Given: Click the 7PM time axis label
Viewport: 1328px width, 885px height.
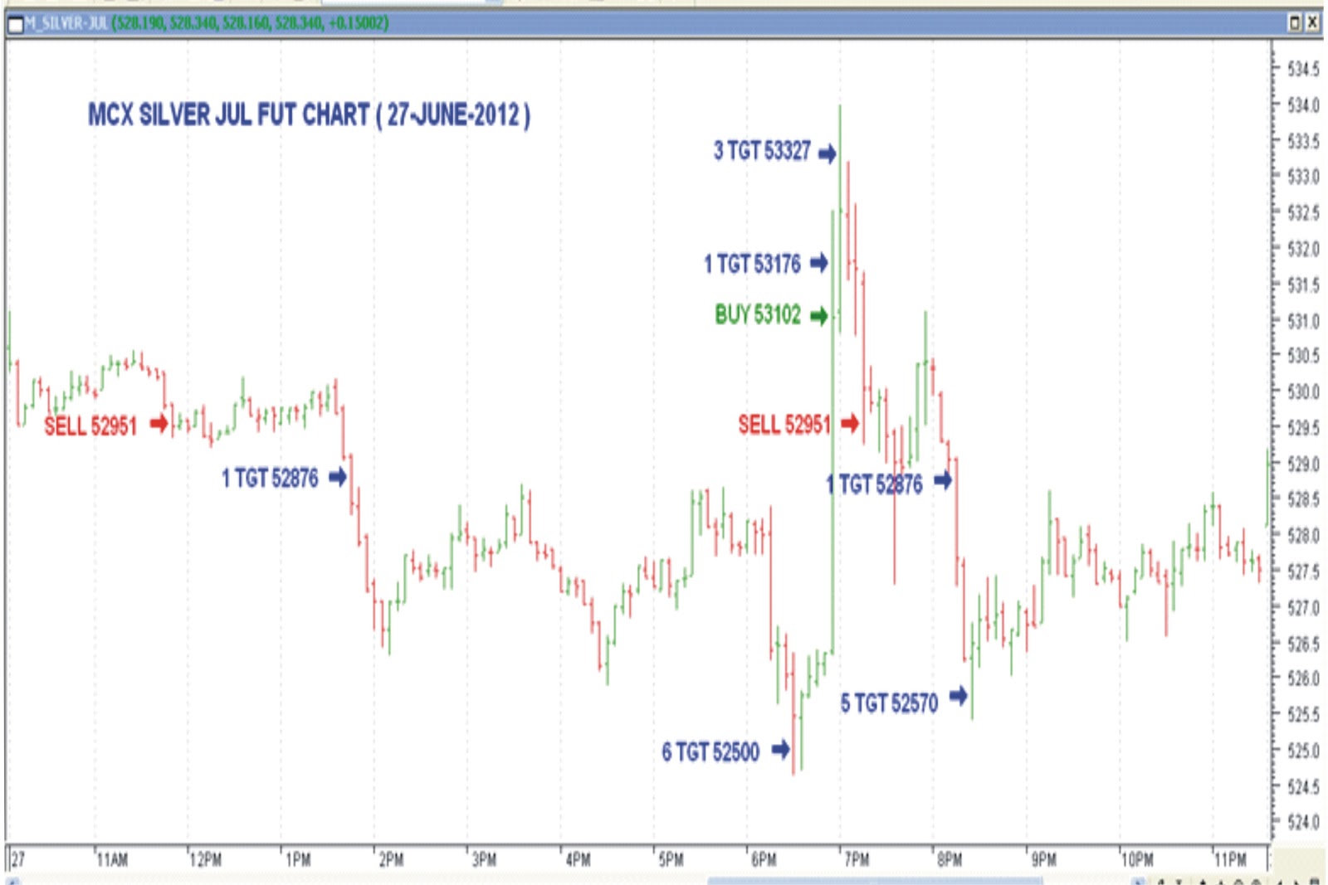Looking at the screenshot, I should point(857,860).
